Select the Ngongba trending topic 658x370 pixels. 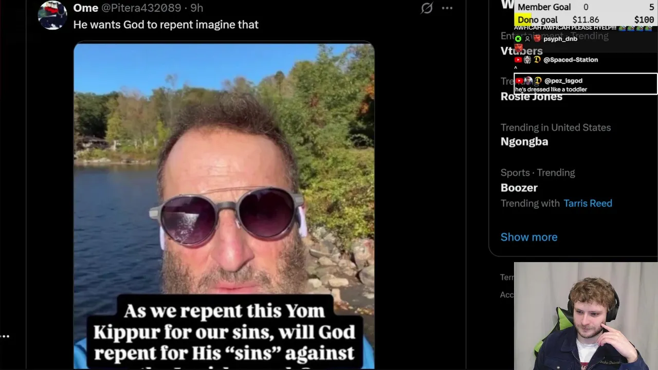tap(524, 141)
